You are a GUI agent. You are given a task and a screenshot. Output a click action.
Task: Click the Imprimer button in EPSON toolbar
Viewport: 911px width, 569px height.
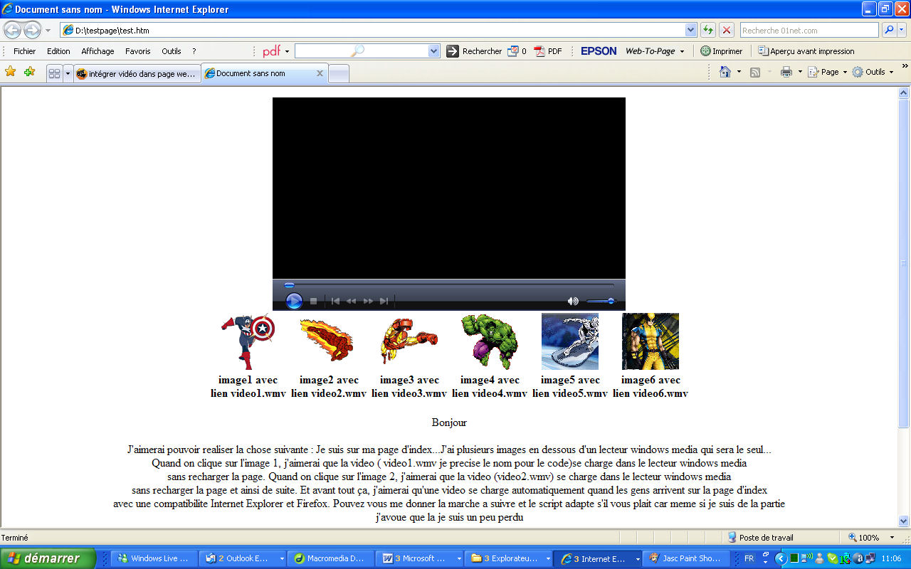coord(721,51)
